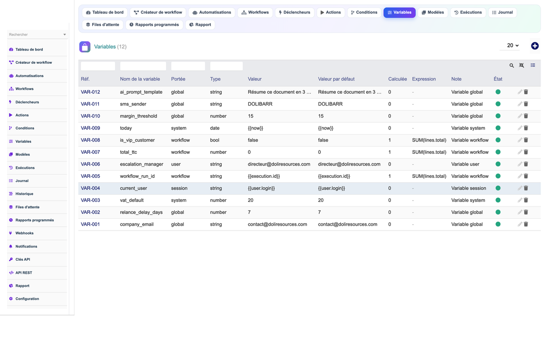Toggle the status dot of VAR-004

coord(498,188)
